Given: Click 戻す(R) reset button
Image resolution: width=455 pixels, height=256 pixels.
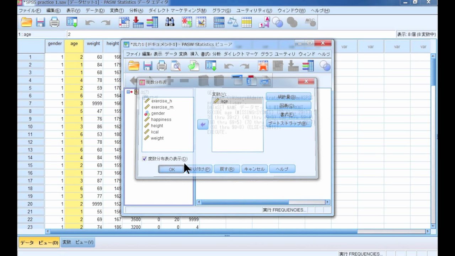Looking at the screenshot, I should click(226, 169).
